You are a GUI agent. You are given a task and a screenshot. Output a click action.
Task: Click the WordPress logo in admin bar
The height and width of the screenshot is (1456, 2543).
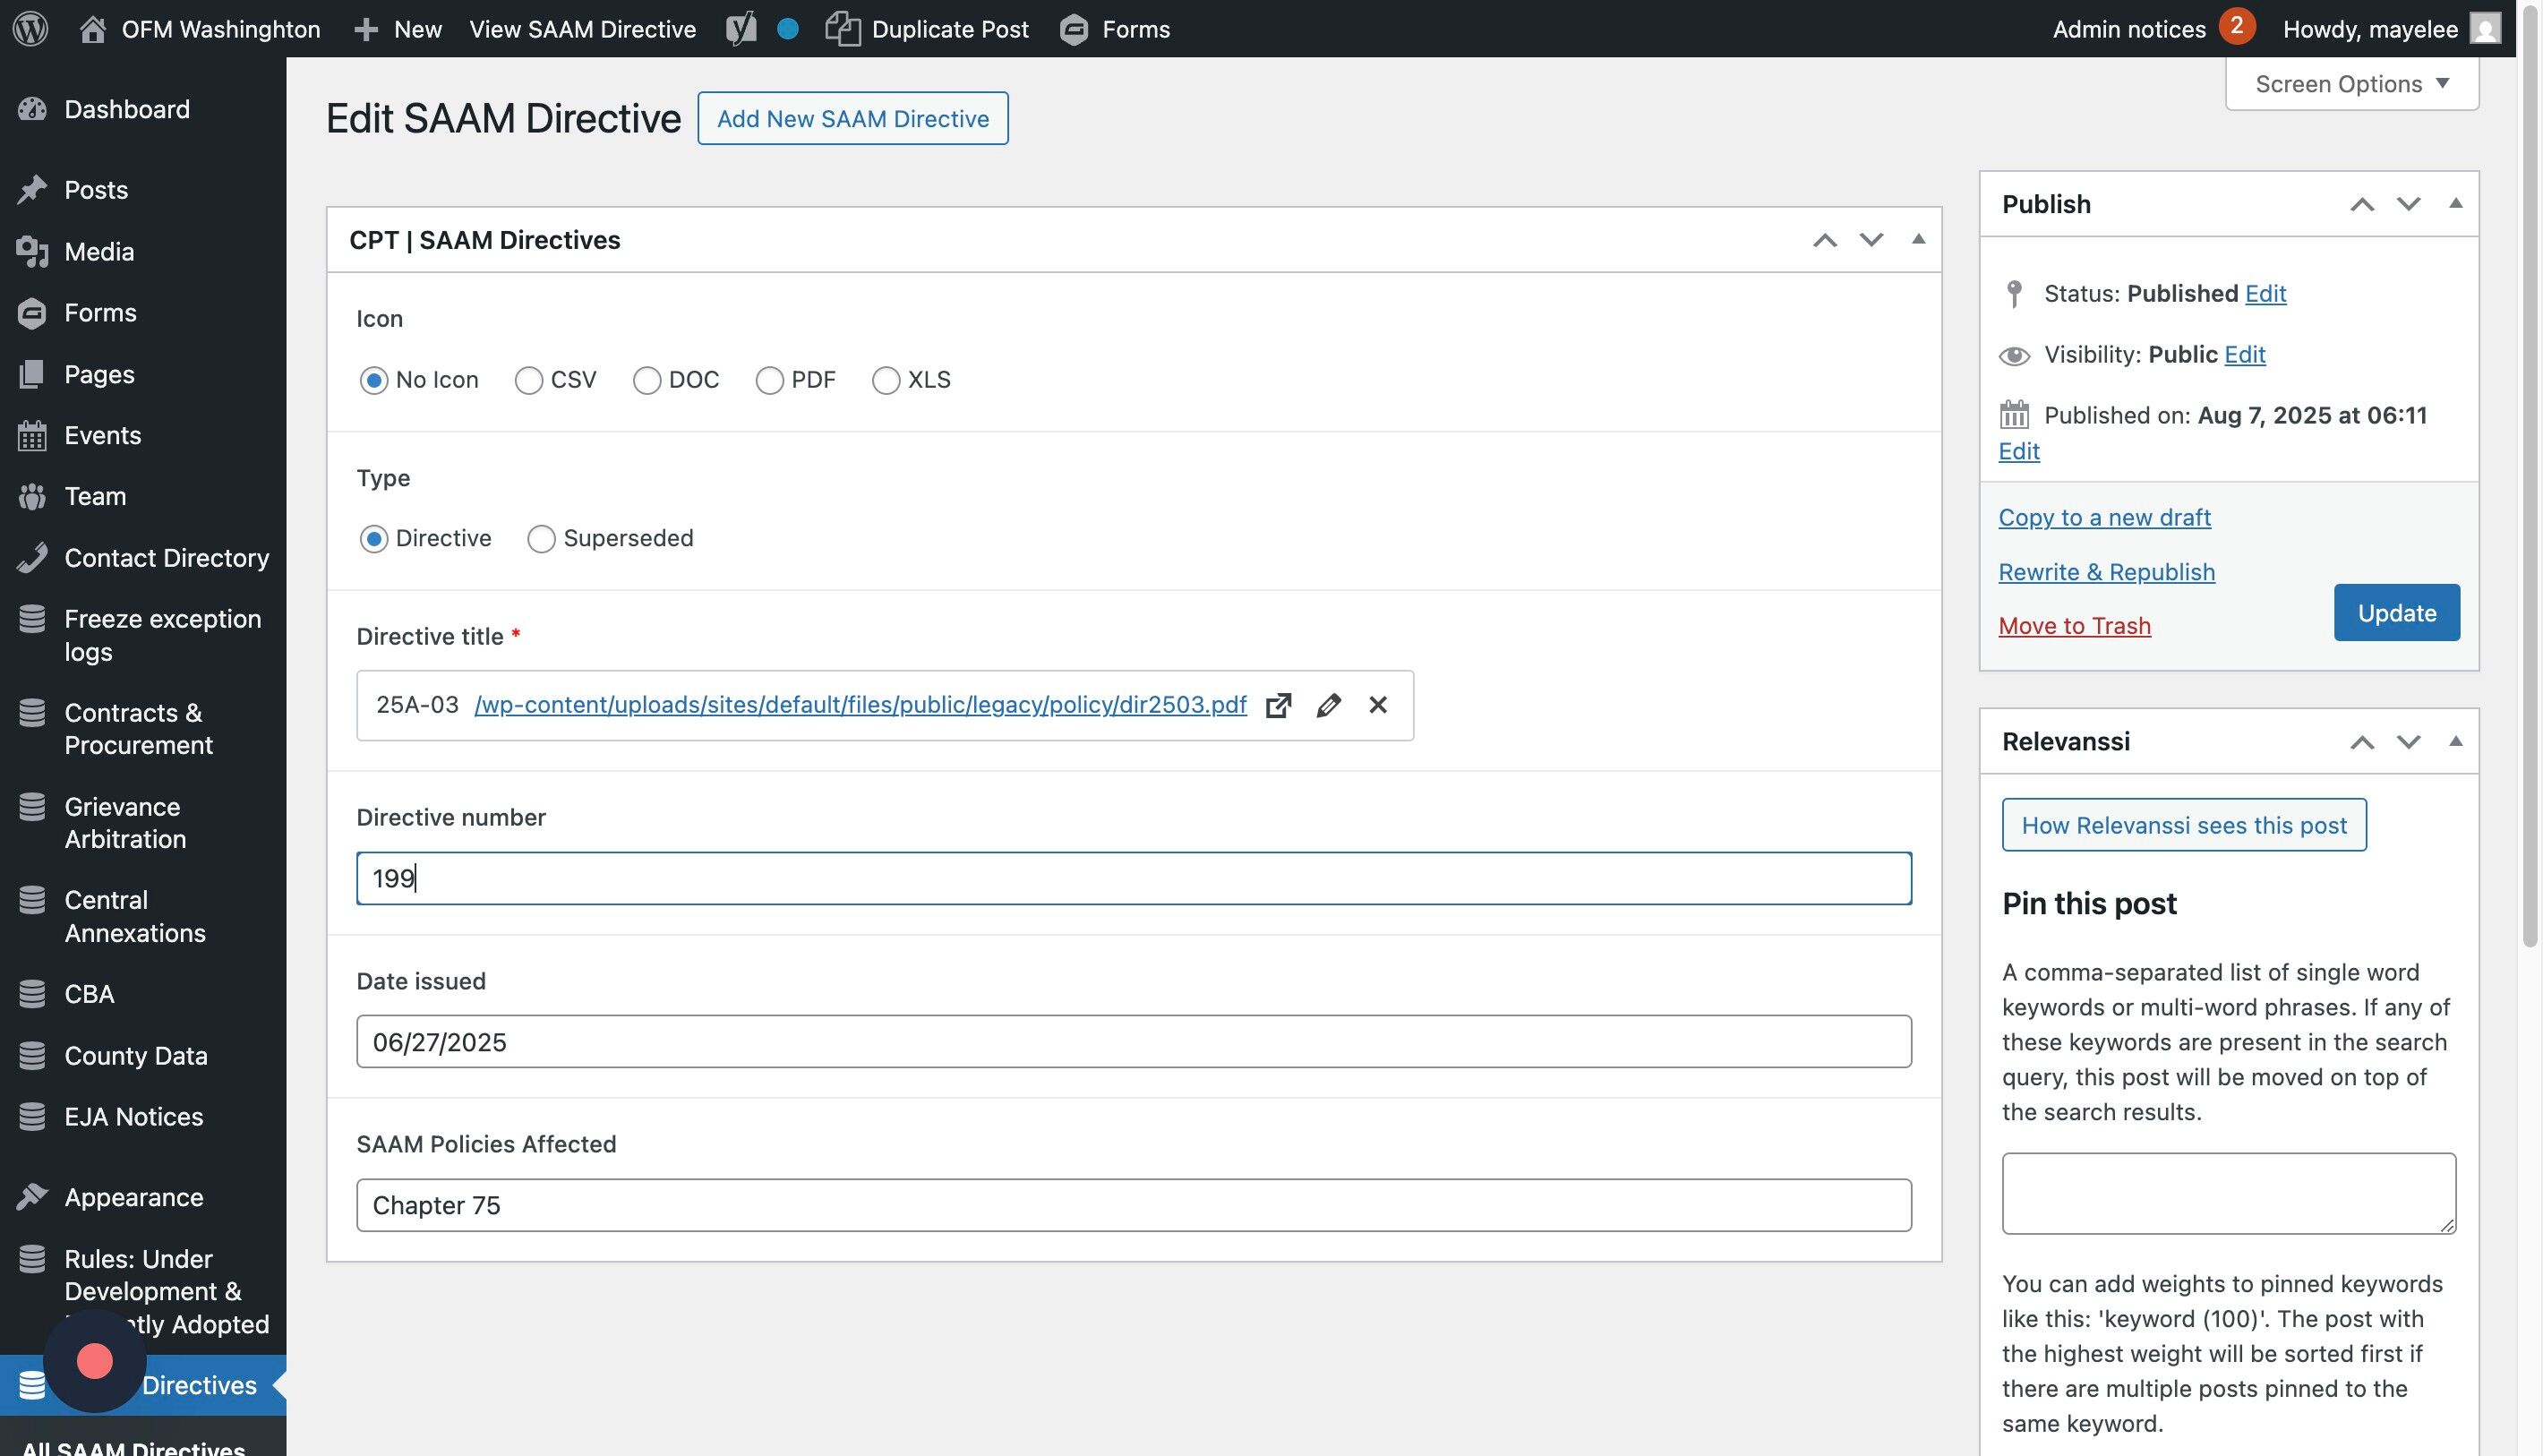30,28
